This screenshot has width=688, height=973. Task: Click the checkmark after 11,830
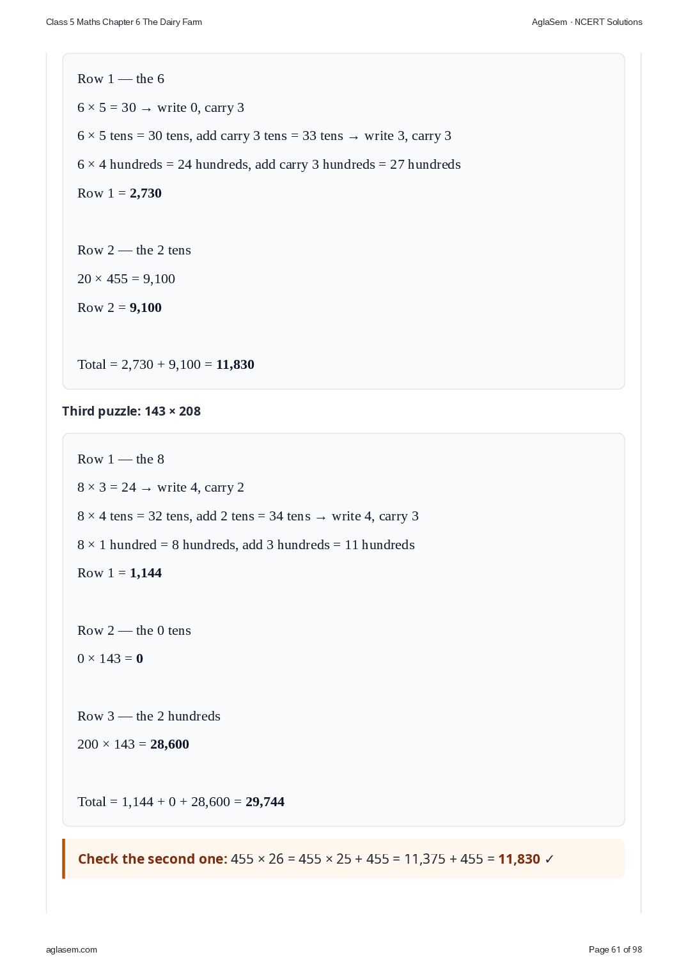[x=549, y=859]
